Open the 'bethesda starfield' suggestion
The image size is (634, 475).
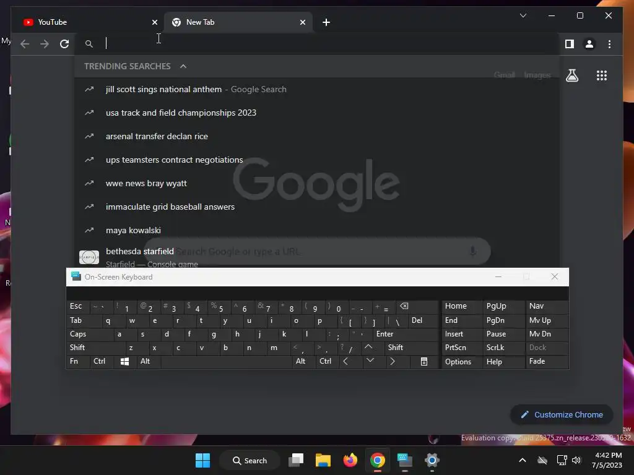tap(316, 255)
